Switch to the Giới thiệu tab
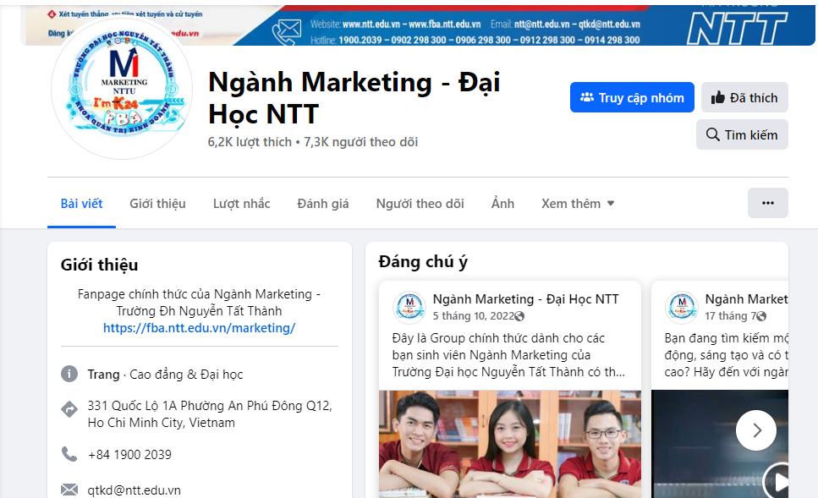 pyautogui.click(x=157, y=204)
